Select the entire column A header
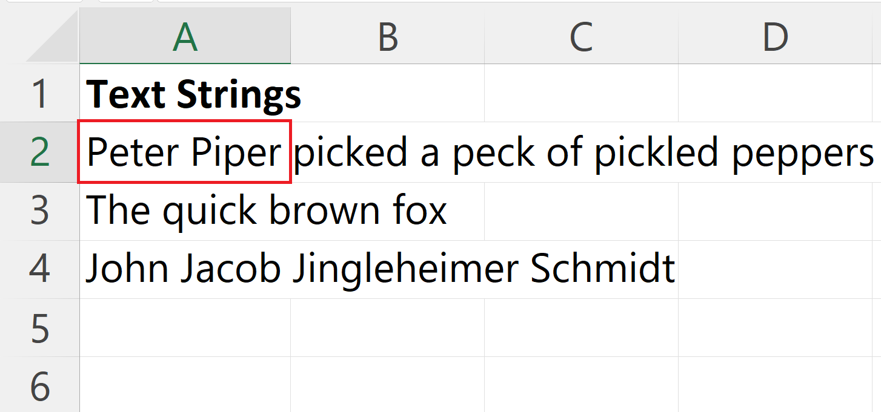Viewport: 881px width, 412px height. pos(185,36)
